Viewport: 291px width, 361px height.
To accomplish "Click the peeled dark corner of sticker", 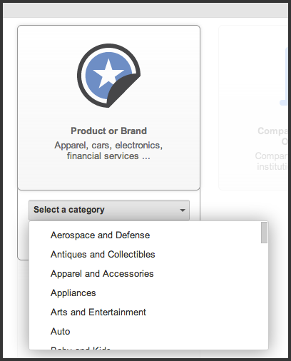I will (123, 90).
